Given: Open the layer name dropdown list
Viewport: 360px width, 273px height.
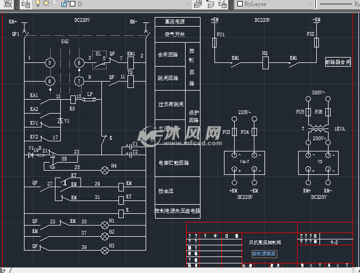Looking at the screenshot, I should [186, 4].
